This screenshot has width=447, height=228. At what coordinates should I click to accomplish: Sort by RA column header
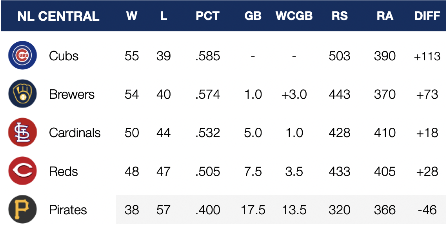[385, 16]
